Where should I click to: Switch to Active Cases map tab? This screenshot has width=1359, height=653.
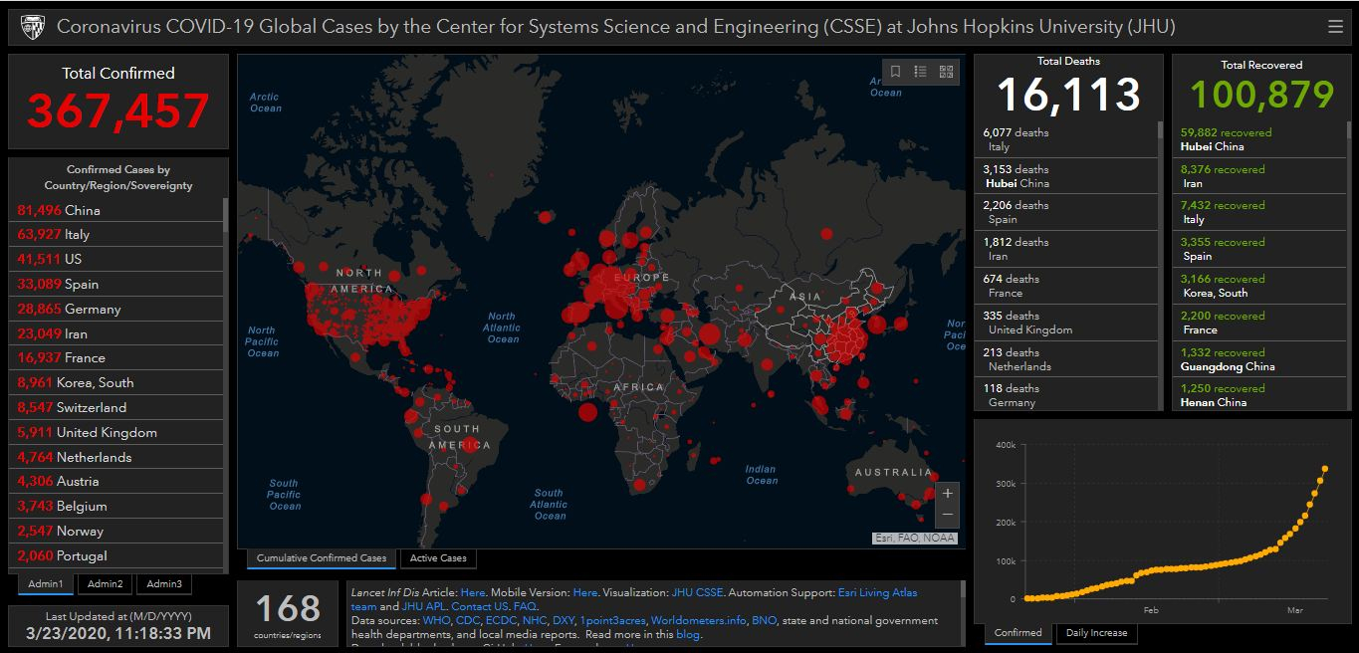[x=438, y=558]
